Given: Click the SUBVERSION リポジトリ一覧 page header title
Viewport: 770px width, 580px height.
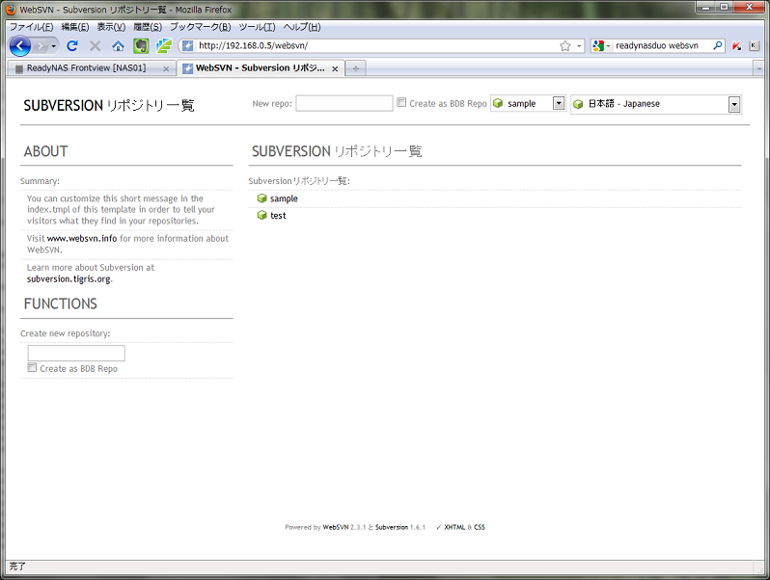Looking at the screenshot, I should tap(109, 105).
